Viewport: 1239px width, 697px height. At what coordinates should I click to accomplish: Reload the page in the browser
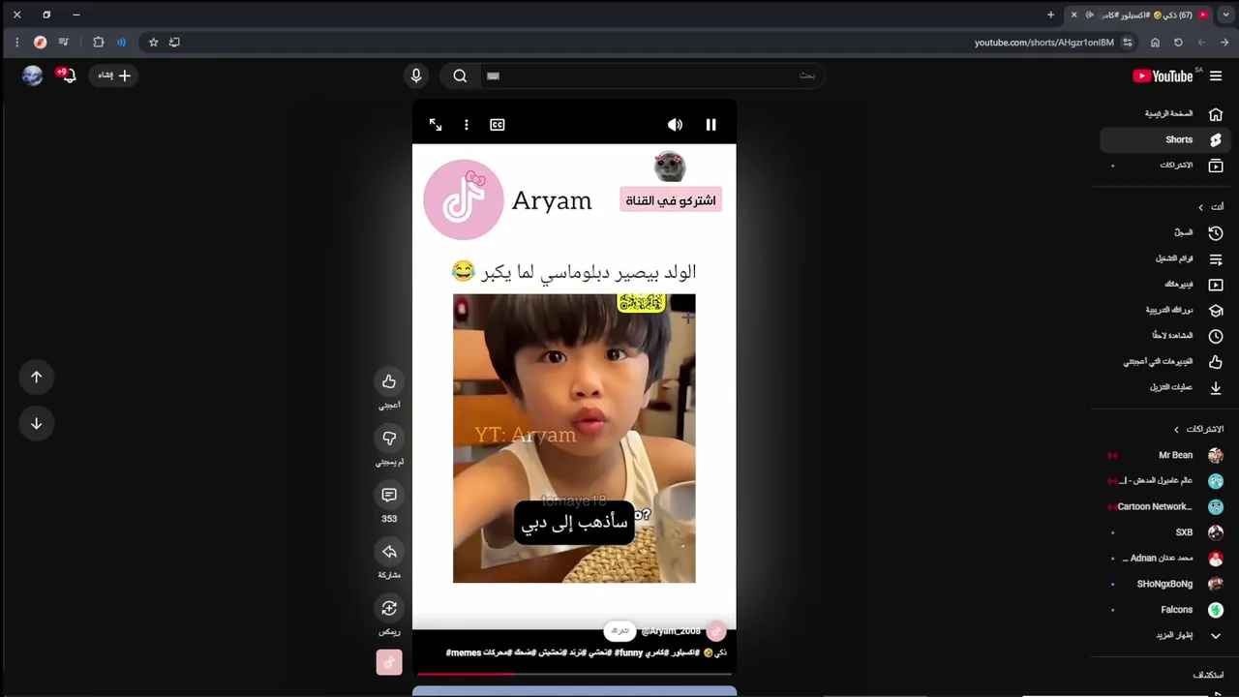[1178, 43]
